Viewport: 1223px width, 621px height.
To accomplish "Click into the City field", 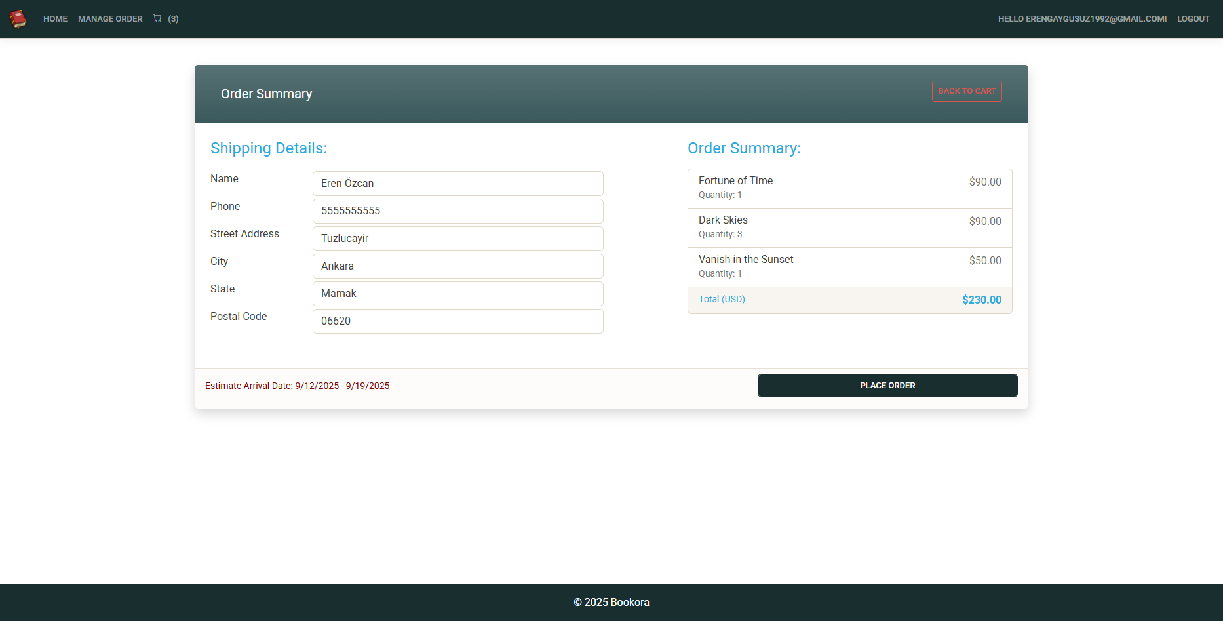I will point(458,266).
